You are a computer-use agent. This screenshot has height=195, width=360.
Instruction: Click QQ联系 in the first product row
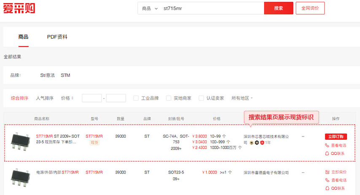335,154
